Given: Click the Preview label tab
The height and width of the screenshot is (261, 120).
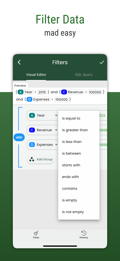Looking at the screenshot, I should coord(20,86).
